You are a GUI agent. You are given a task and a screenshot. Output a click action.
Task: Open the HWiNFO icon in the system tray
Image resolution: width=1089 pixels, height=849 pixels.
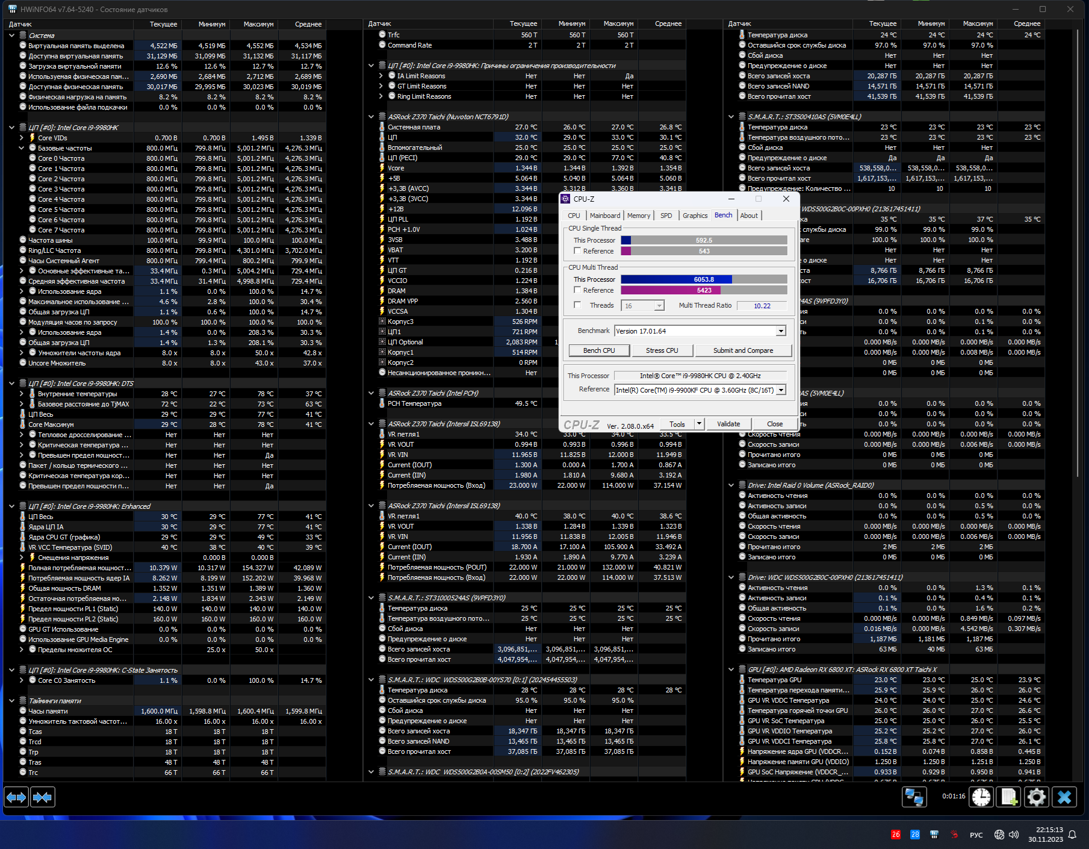pos(934,835)
